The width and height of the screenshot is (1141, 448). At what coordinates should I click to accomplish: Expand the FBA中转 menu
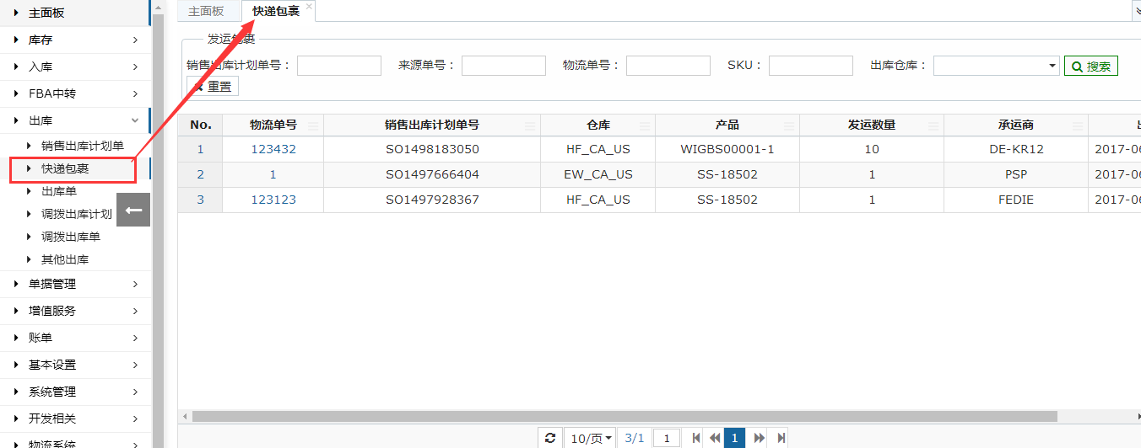pyautogui.click(x=76, y=93)
